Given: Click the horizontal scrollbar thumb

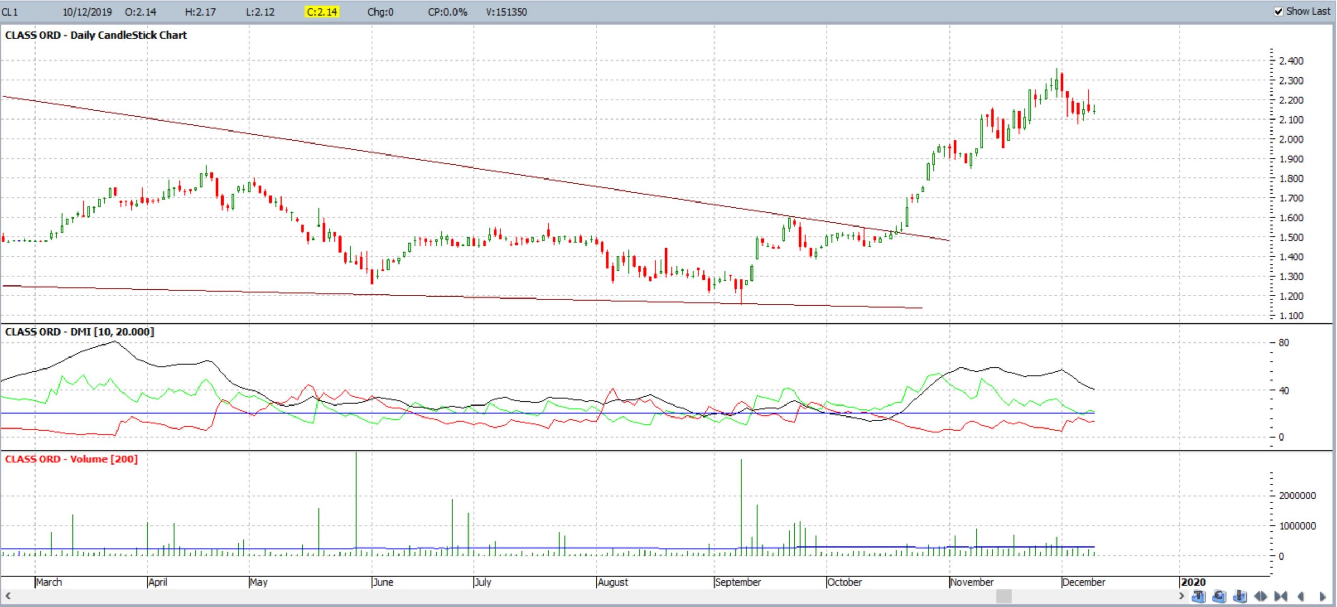Looking at the screenshot, I should [1003, 596].
